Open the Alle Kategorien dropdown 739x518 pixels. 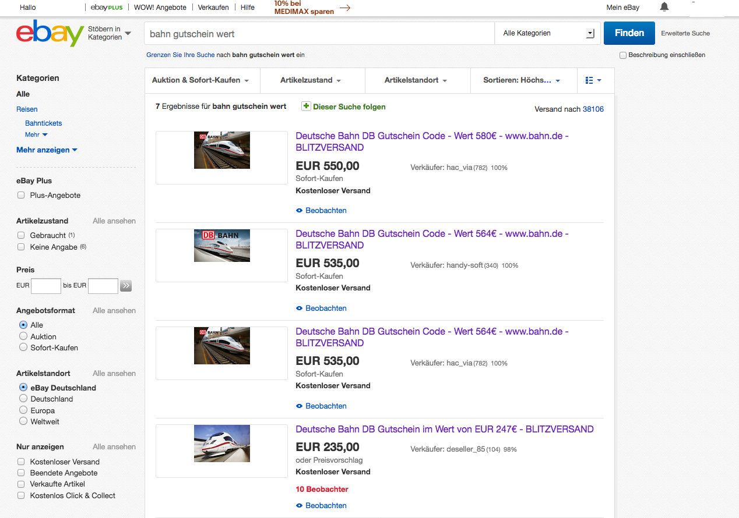tap(548, 33)
